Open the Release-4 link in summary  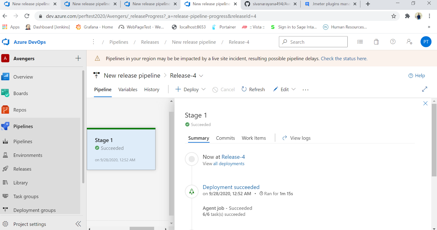coord(233,157)
